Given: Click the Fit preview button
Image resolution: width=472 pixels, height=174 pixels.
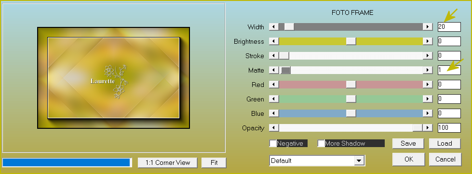Looking at the screenshot, I should (x=214, y=162).
